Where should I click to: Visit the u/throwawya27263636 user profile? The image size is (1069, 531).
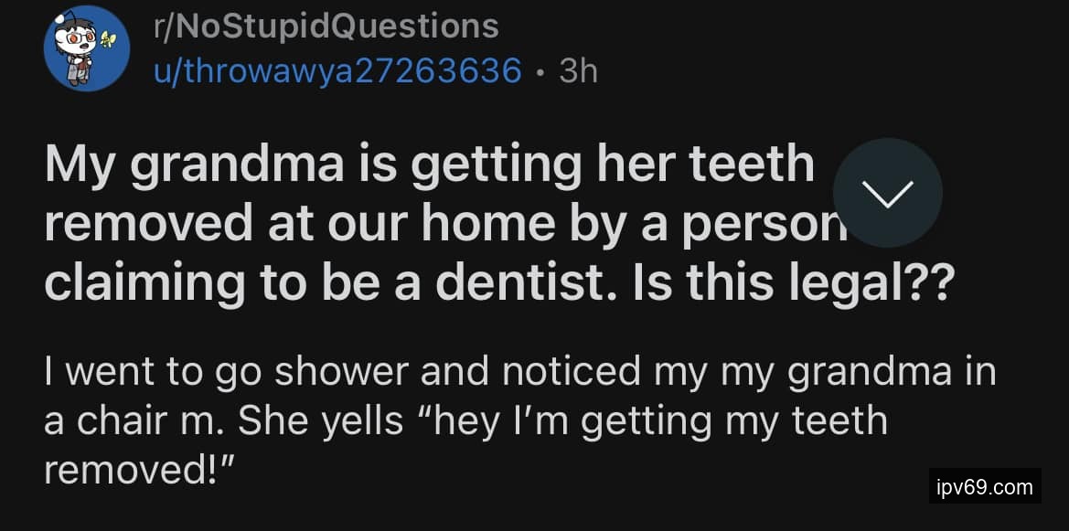338,70
